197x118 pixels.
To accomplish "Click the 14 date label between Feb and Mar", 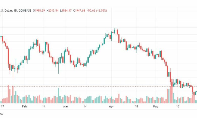I will click(x=44, y=106).
